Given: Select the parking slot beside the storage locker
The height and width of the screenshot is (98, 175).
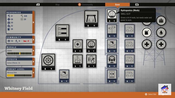Looking at the screenshot, I should point(130,76).
